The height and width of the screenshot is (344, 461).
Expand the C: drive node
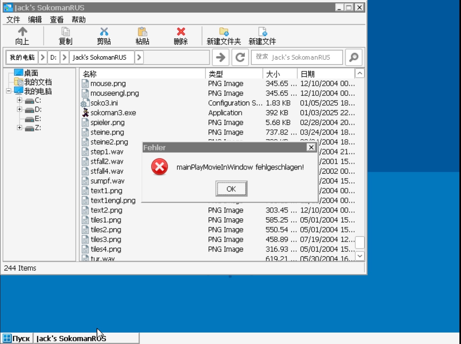pos(19,100)
